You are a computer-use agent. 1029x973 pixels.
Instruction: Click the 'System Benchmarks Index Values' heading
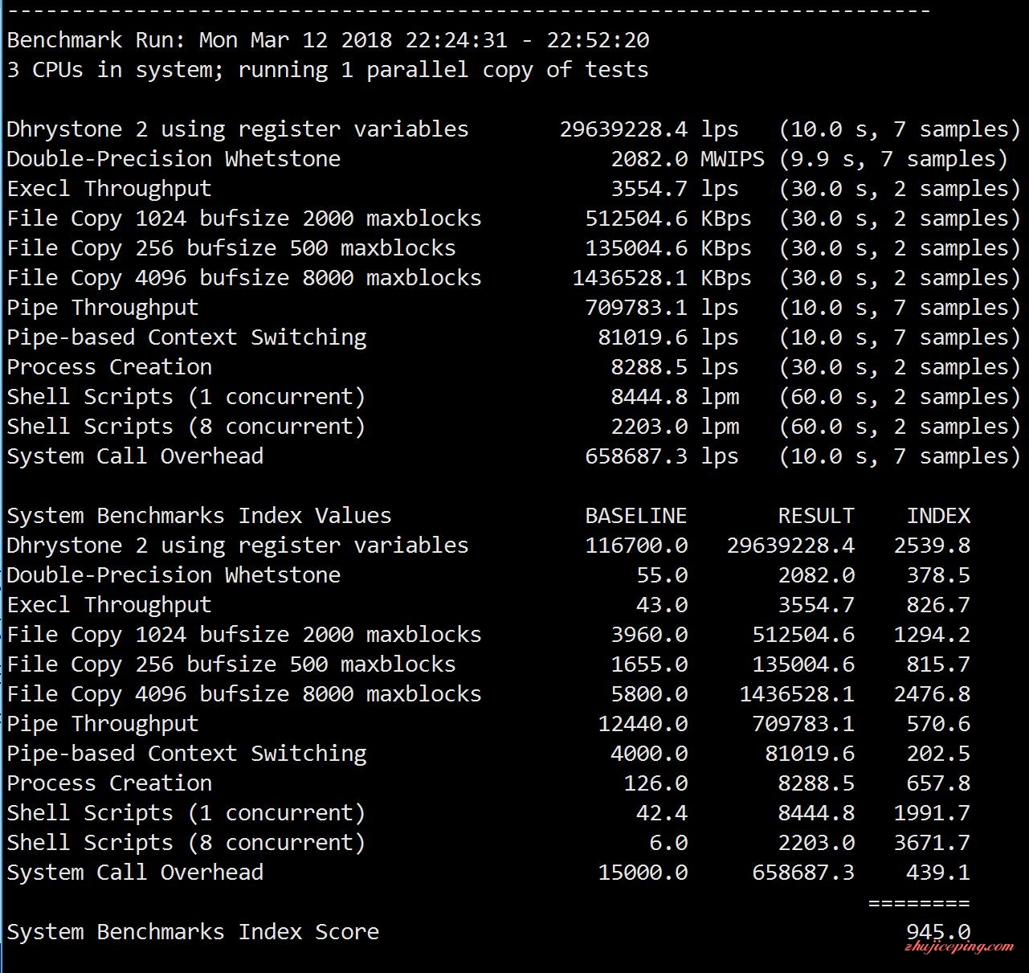pyautogui.click(x=198, y=516)
